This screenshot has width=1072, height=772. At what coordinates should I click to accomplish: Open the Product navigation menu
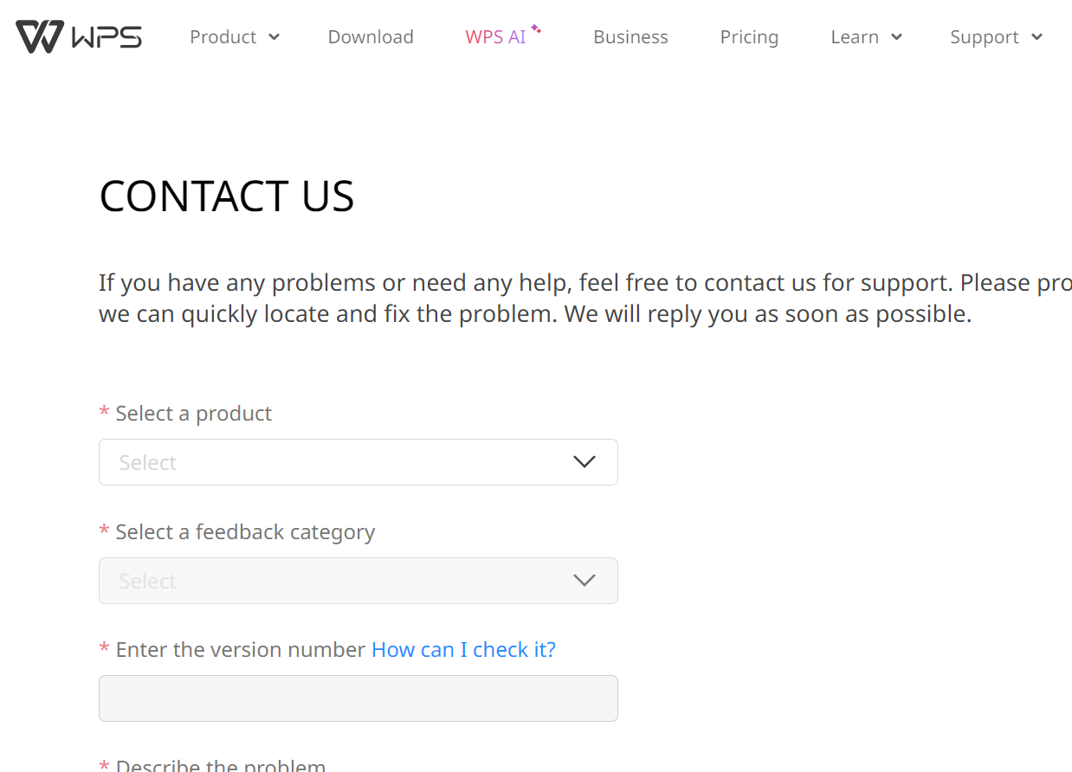[223, 37]
